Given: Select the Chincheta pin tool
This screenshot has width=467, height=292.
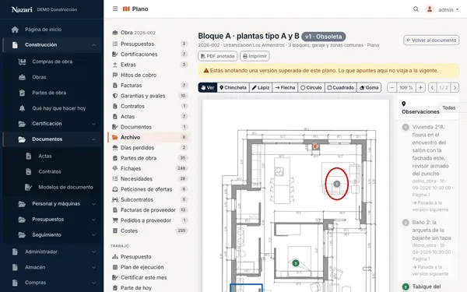Looking at the screenshot, I should point(233,87).
